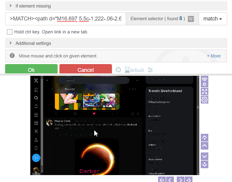The height and width of the screenshot is (182, 232).
Task: Click the browser view vertical scrollbar thumb
Action: [198, 107]
